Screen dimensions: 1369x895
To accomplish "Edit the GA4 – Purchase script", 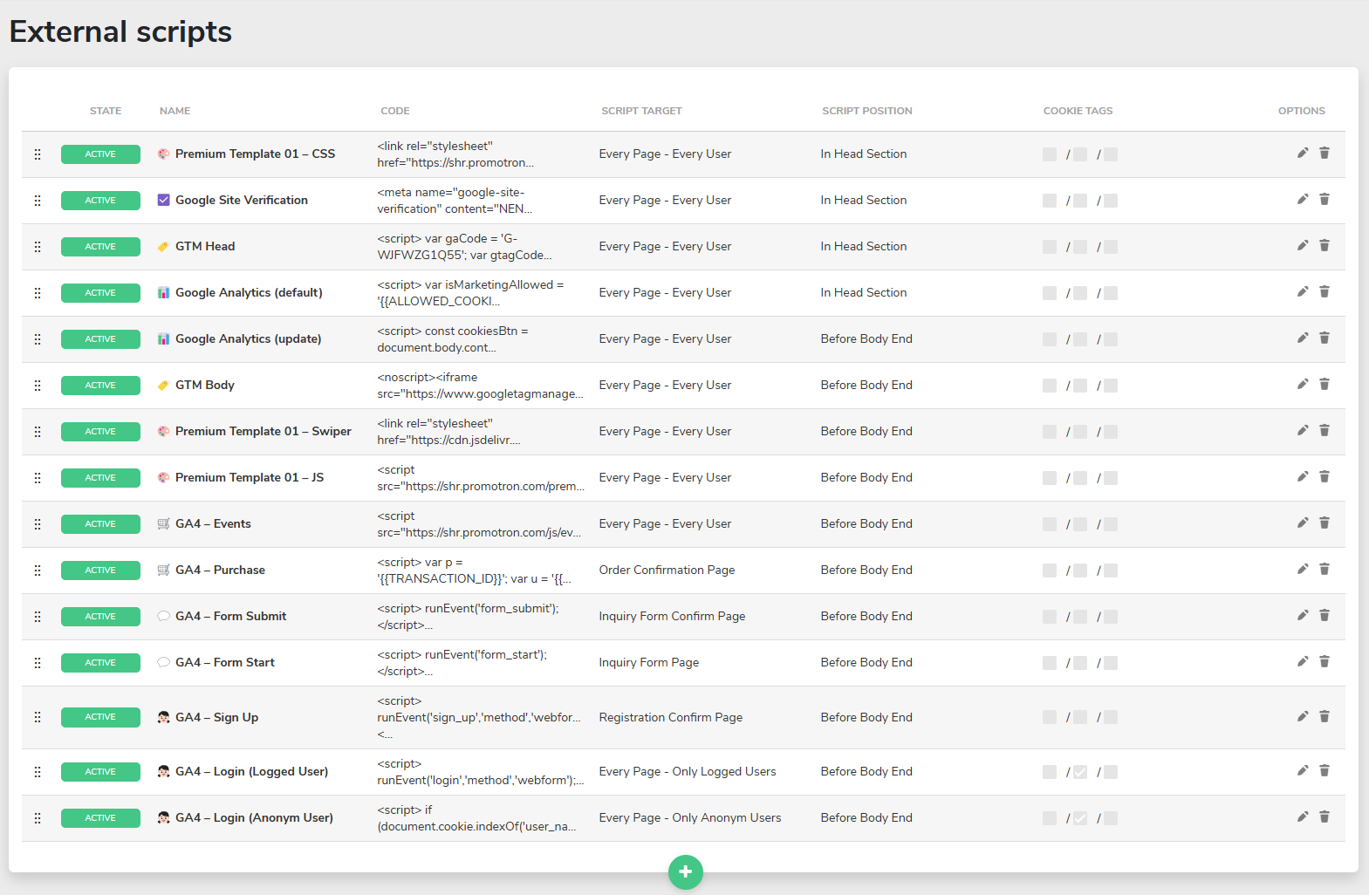I will click(x=1303, y=569).
